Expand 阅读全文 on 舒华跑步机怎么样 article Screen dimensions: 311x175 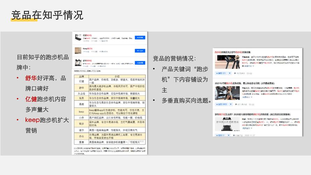point(247,128)
